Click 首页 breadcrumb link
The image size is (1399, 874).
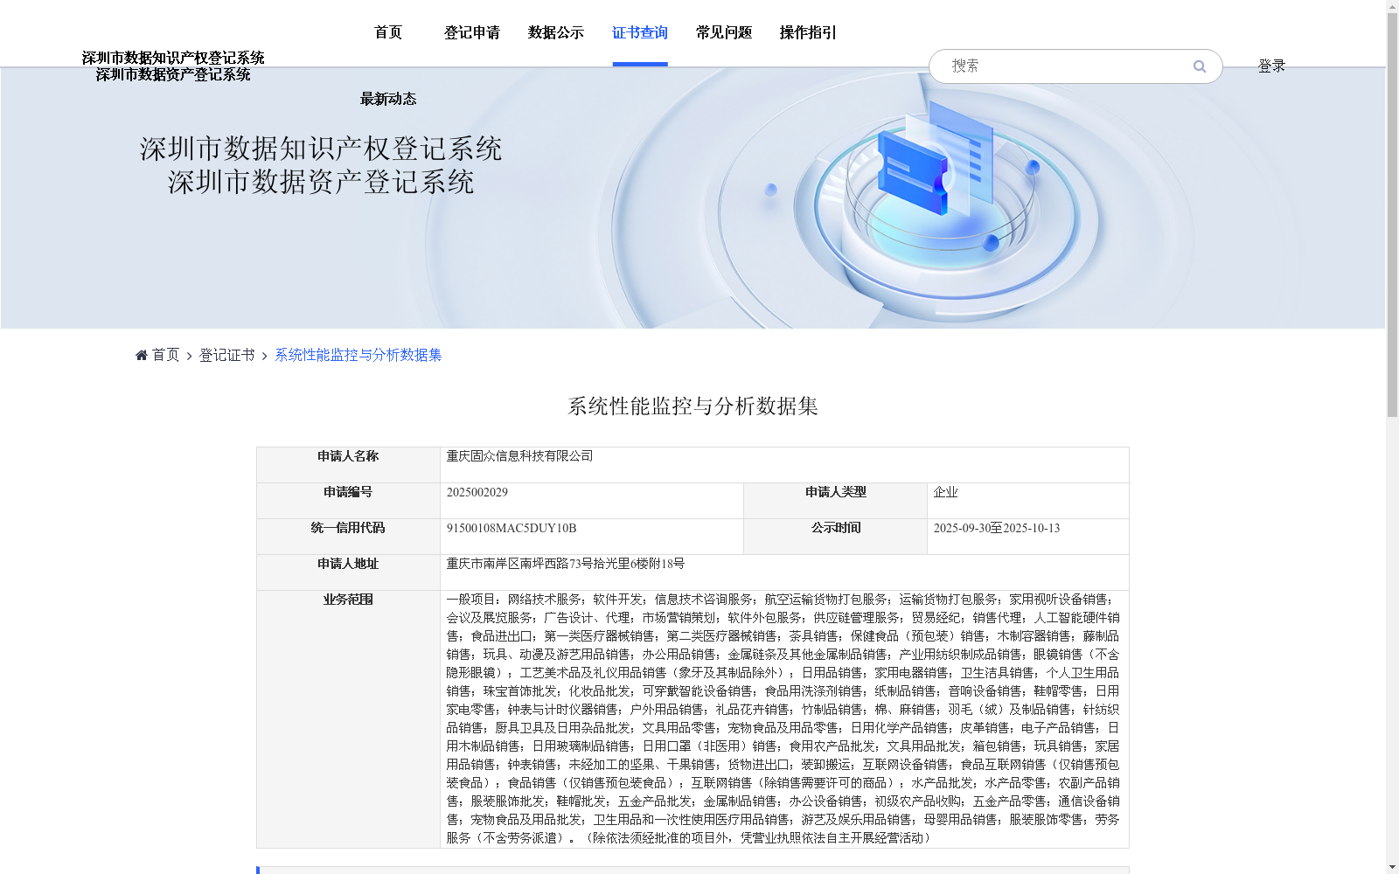click(165, 355)
